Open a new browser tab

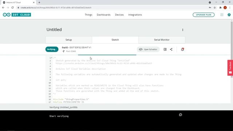click(39, 3)
